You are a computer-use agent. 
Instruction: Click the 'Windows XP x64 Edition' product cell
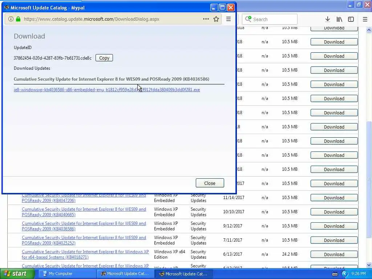[169, 254]
